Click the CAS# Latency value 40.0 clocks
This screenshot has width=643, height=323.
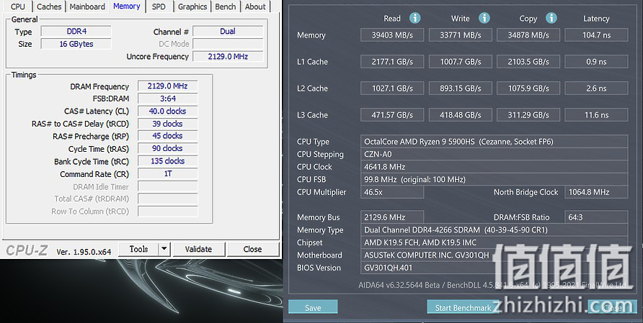(168, 111)
